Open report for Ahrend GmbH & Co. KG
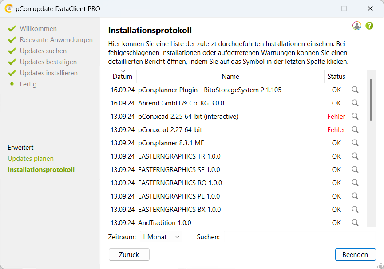The width and height of the screenshot is (384, 269). 355,103
